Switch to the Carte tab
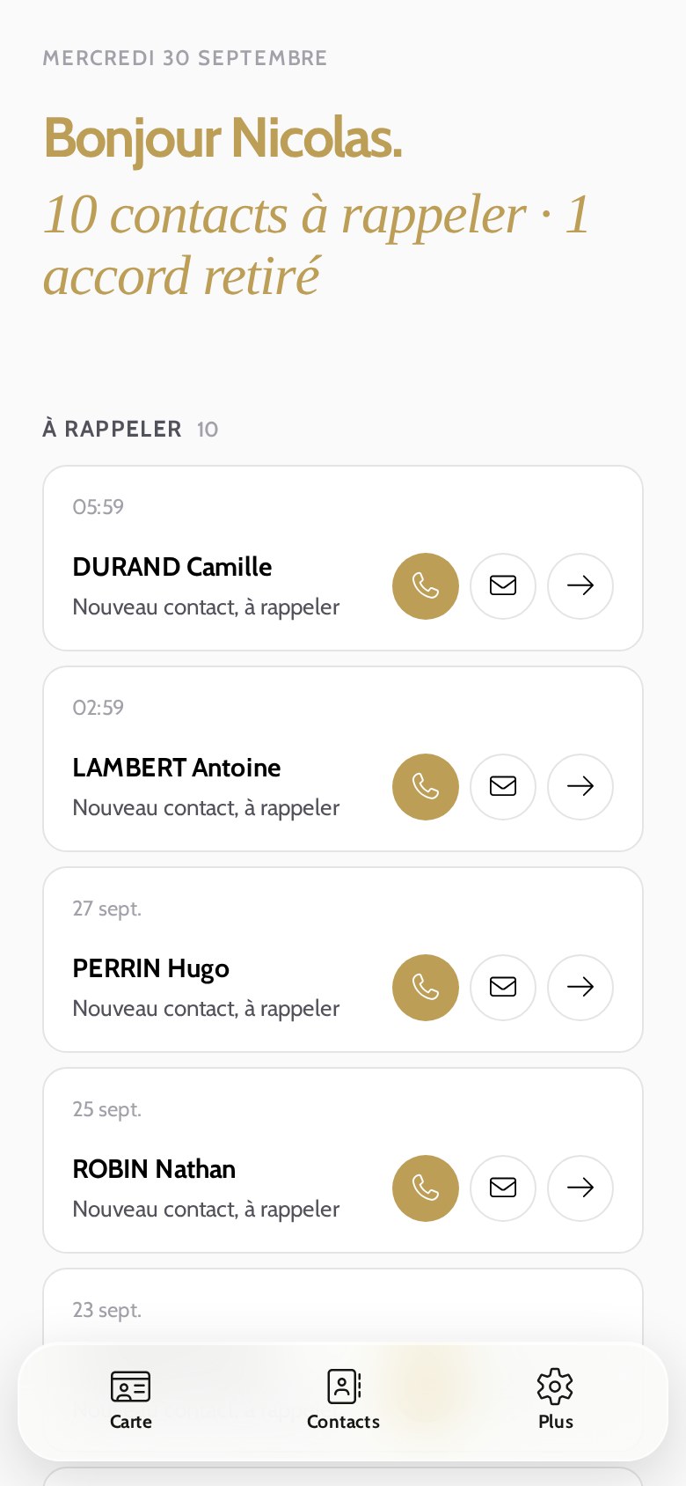This screenshot has width=686, height=1486. coord(131,1400)
